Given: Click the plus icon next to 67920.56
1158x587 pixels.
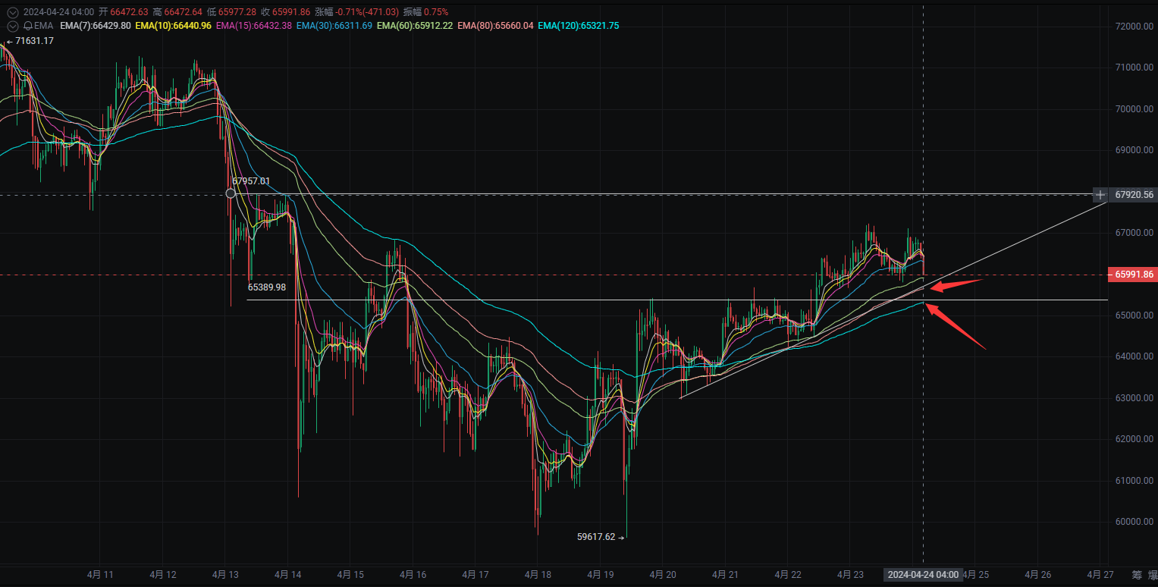Looking at the screenshot, I should coord(1100,195).
